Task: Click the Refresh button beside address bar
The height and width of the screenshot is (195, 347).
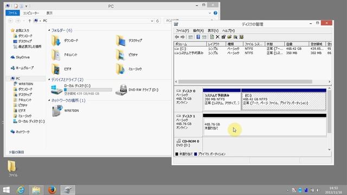Action: (157, 21)
